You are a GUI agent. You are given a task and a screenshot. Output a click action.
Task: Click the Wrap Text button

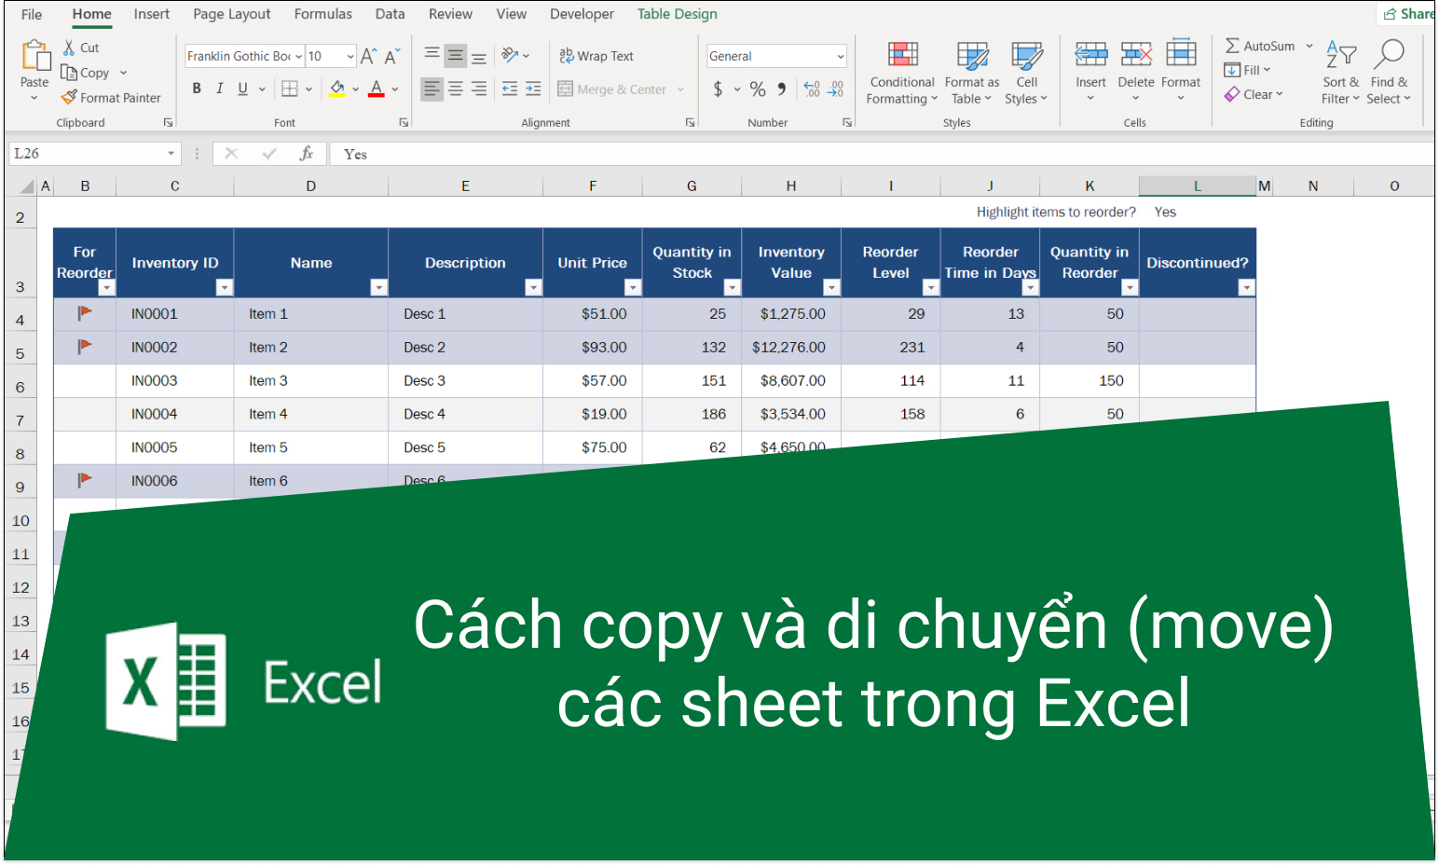click(x=596, y=56)
